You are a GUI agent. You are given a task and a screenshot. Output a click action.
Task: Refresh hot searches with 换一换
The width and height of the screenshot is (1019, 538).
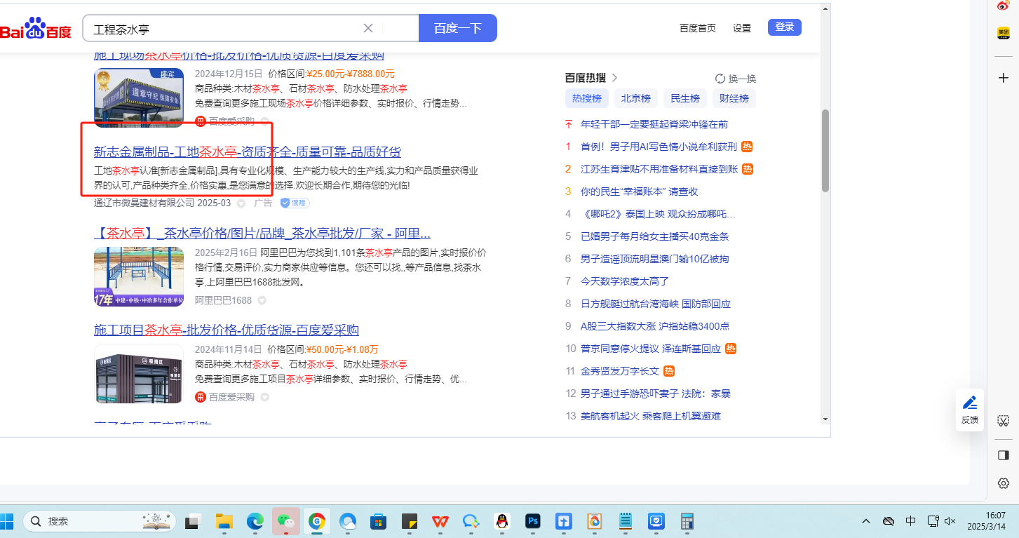pos(736,79)
